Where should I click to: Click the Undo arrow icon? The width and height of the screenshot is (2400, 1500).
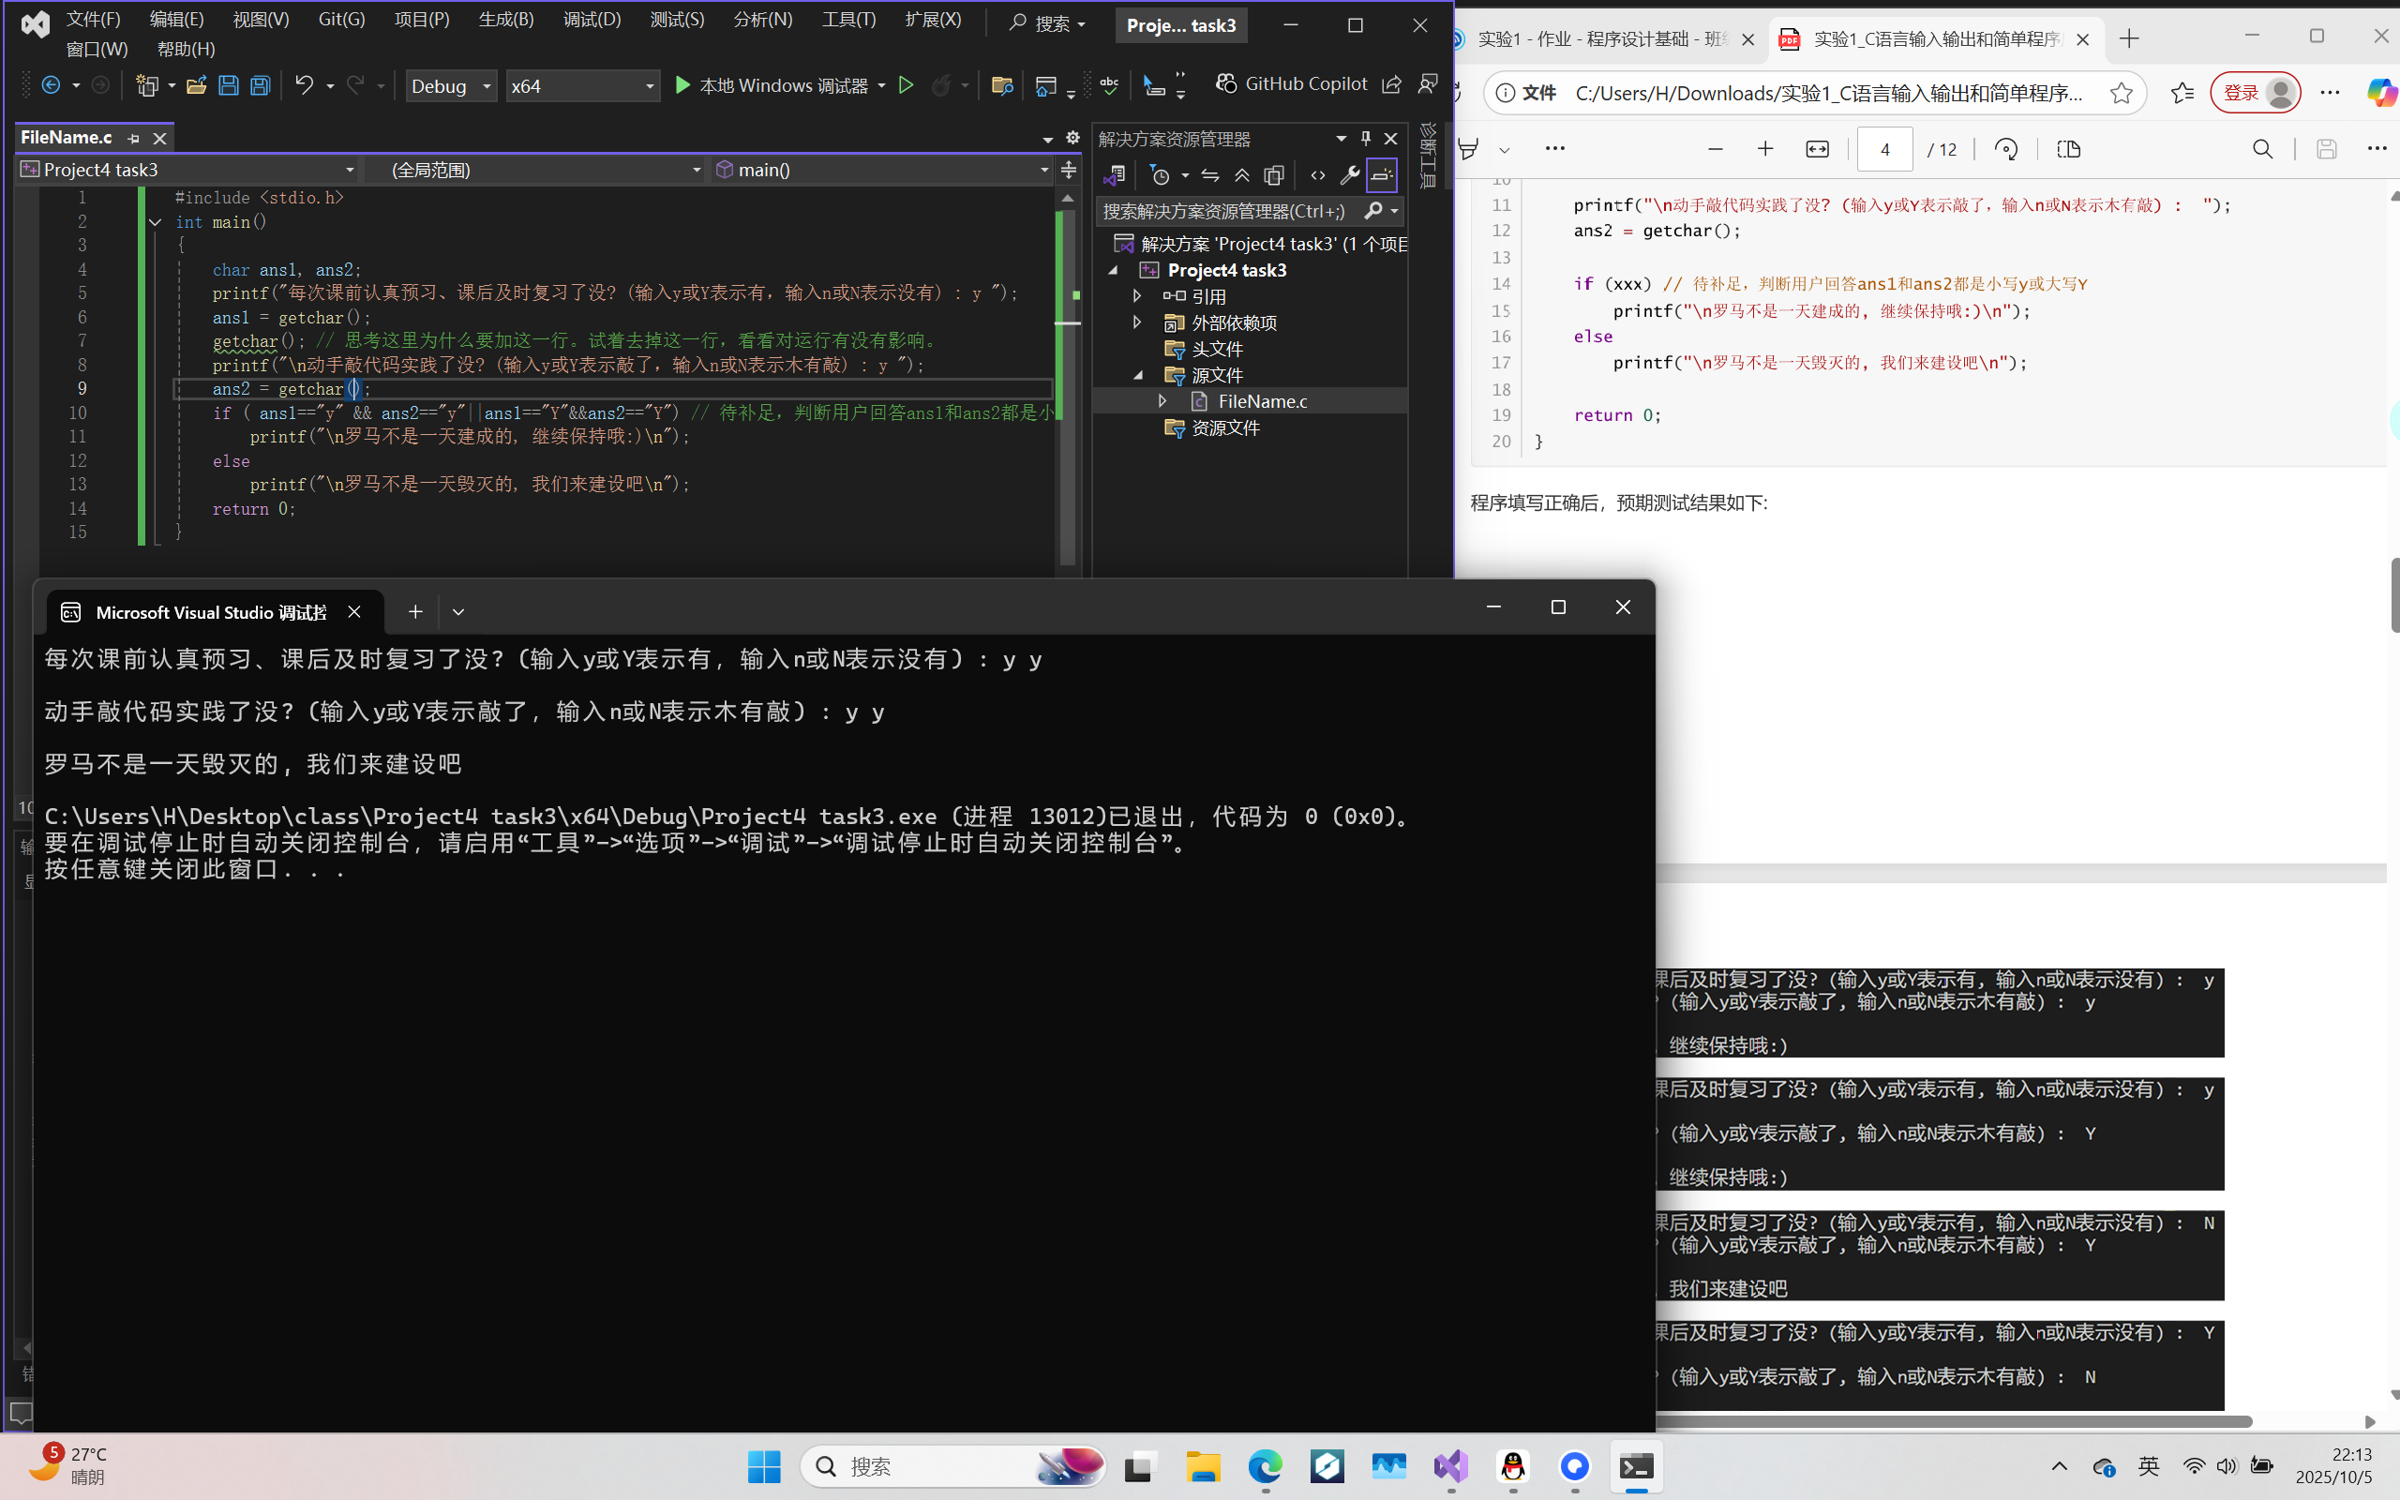coord(305,85)
